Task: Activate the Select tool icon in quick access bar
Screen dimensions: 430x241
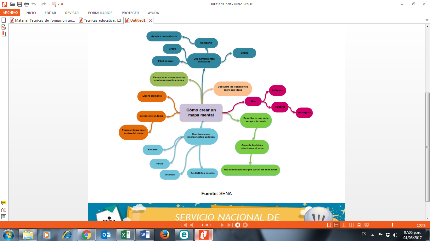Action: [54, 4]
